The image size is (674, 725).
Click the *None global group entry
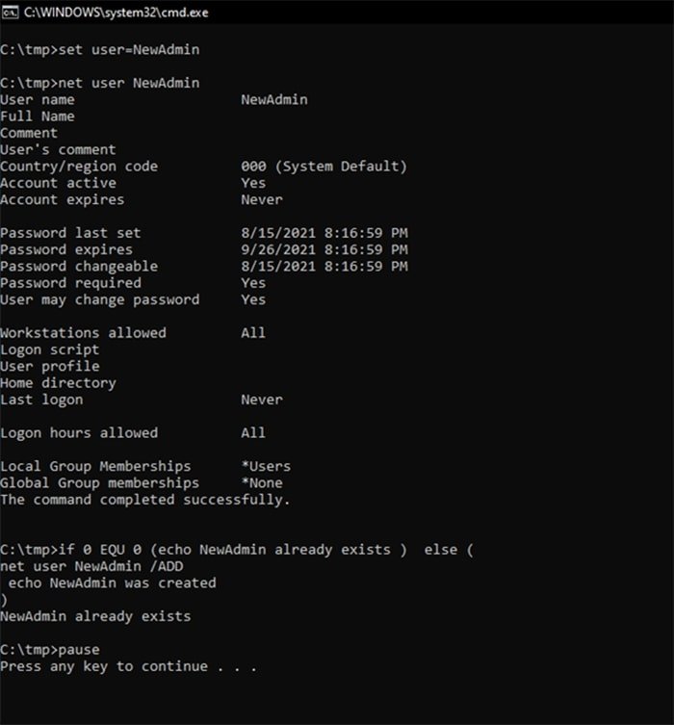click(x=261, y=483)
